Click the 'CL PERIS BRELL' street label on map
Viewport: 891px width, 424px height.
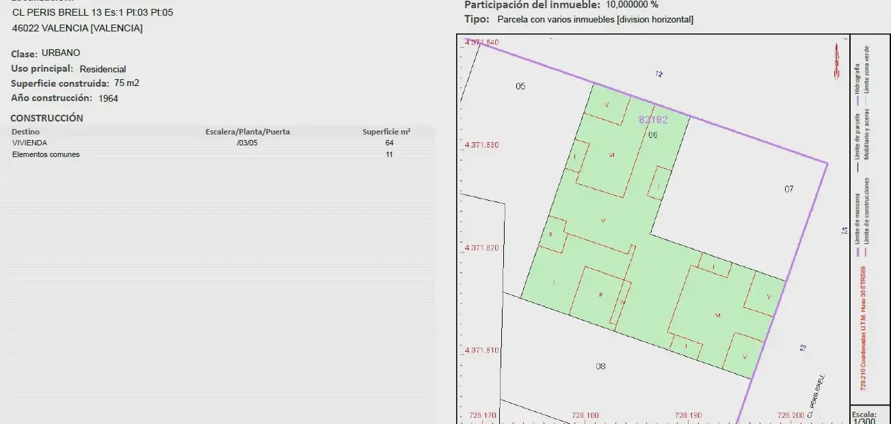(x=816, y=397)
